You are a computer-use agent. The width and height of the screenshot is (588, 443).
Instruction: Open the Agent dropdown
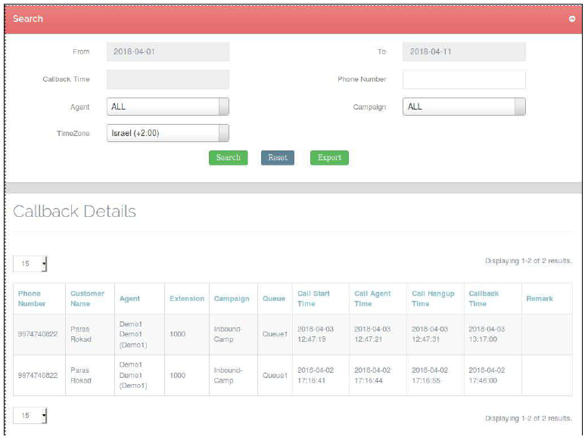167,107
